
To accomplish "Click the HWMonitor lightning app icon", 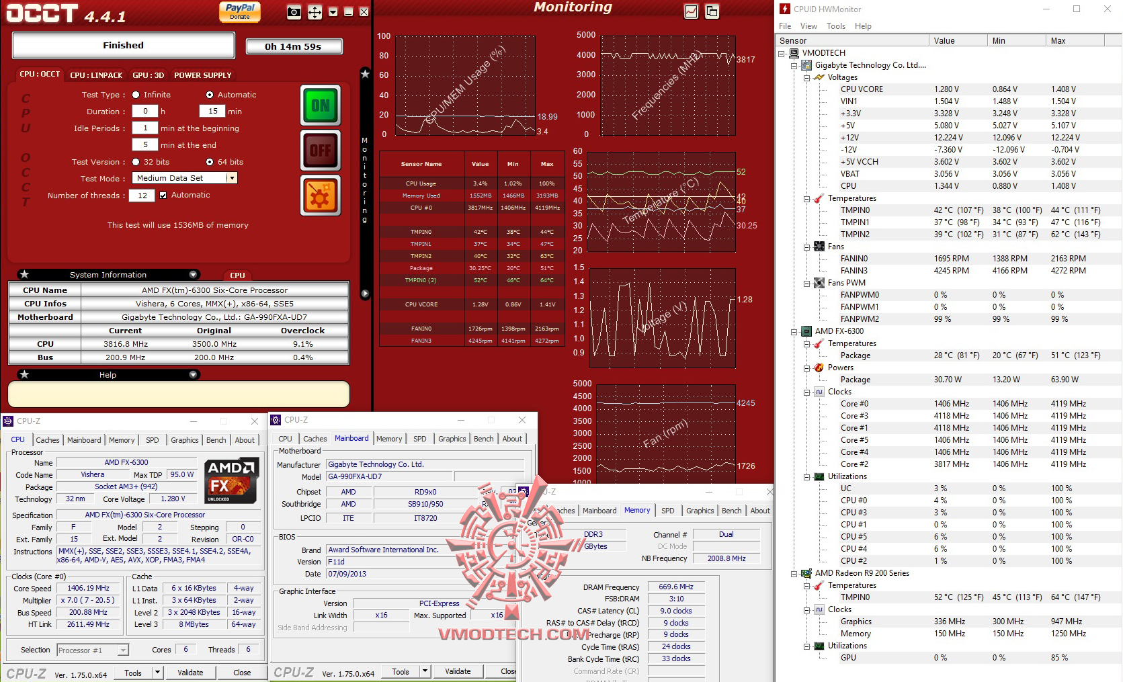I will coord(784,9).
